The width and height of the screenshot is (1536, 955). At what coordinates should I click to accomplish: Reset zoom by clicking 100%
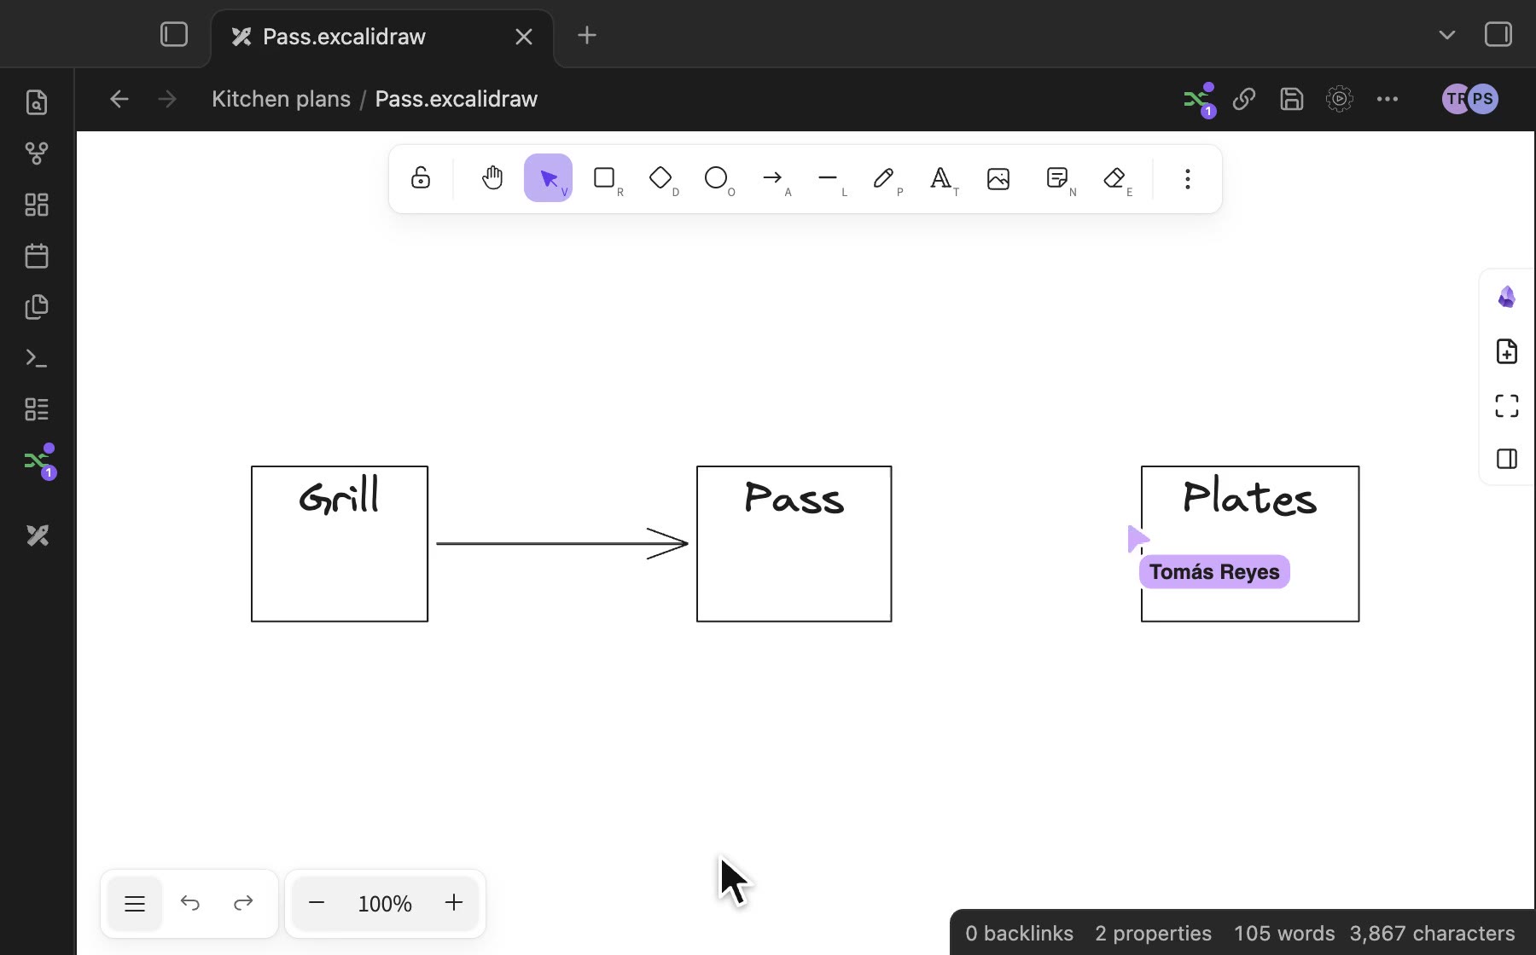tap(385, 904)
